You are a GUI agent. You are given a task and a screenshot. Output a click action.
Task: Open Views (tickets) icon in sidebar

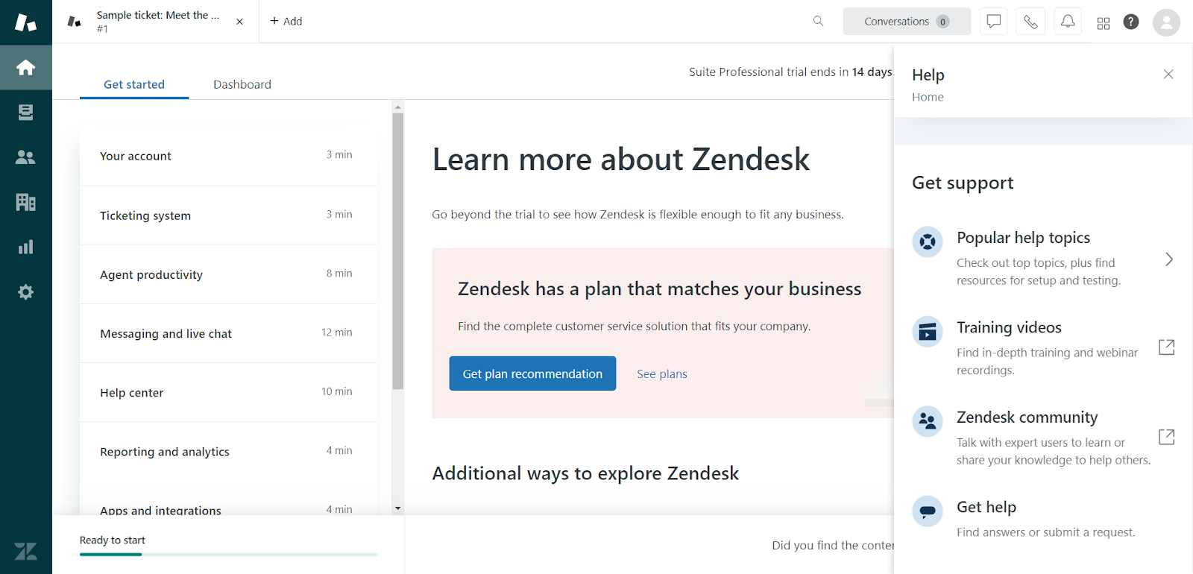click(26, 113)
